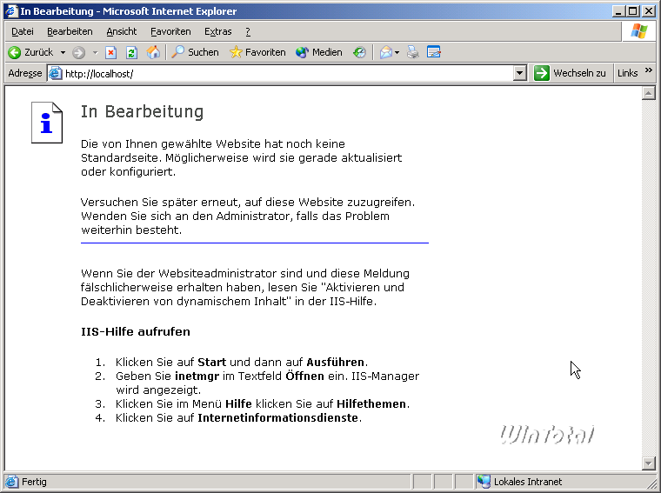
Task: Open the address bar dropdown list
Action: (520, 73)
